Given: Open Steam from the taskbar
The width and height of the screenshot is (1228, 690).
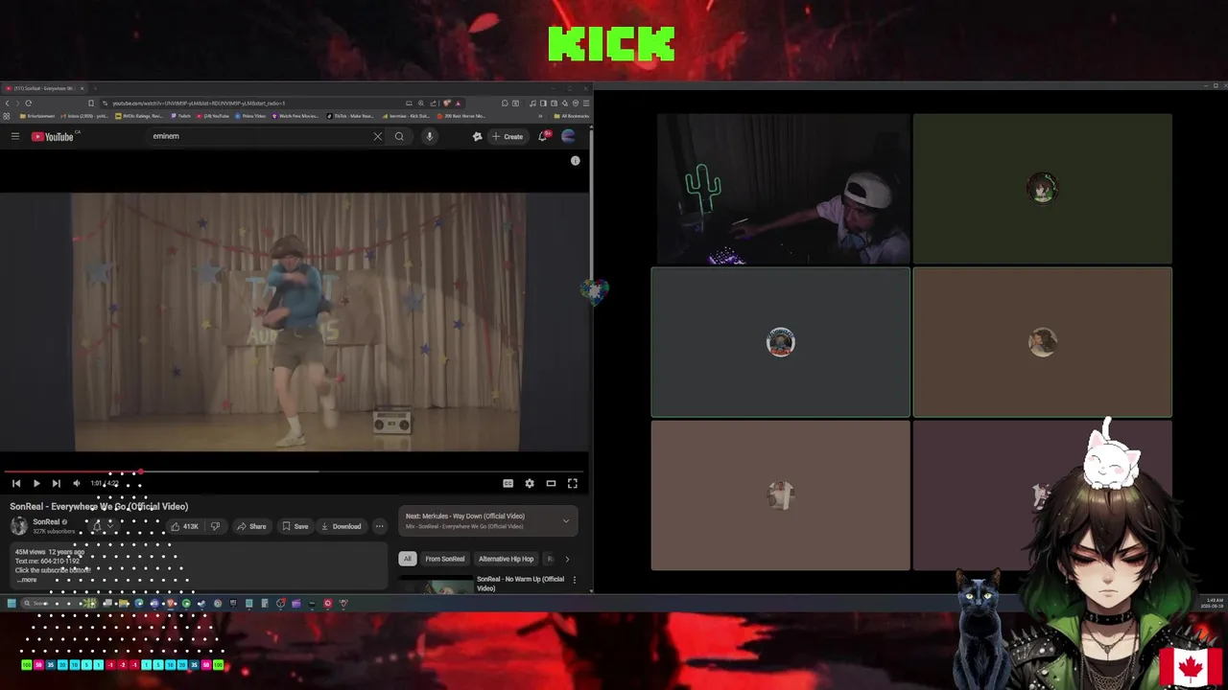Looking at the screenshot, I should (201, 604).
